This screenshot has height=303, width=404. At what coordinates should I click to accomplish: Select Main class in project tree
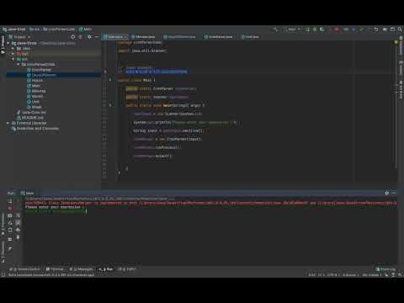click(34, 86)
